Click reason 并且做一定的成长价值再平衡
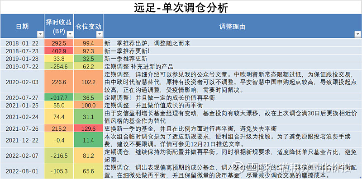Viewport: 362px width, 179px height. (x=232, y=97)
